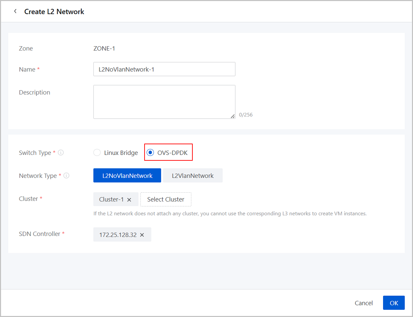This screenshot has height=317, width=413.
Task: Select the Linux Bridge switch type
Action: [x=97, y=153]
